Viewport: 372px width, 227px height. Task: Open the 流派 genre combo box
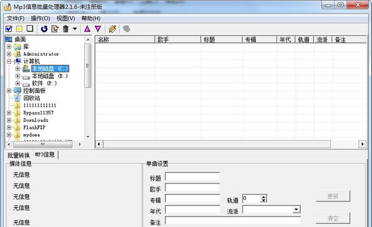point(296,210)
